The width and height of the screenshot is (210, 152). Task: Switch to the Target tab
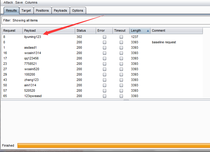[26, 10]
